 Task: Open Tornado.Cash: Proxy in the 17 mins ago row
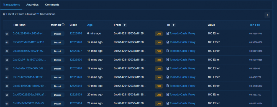click(183, 68)
